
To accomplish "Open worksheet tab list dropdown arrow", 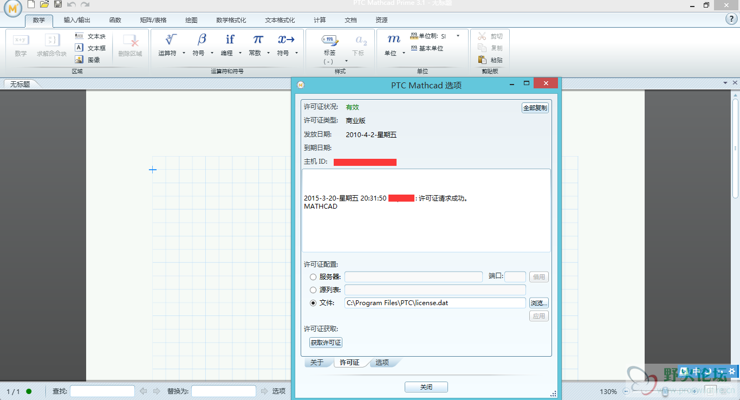I will [x=725, y=83].
